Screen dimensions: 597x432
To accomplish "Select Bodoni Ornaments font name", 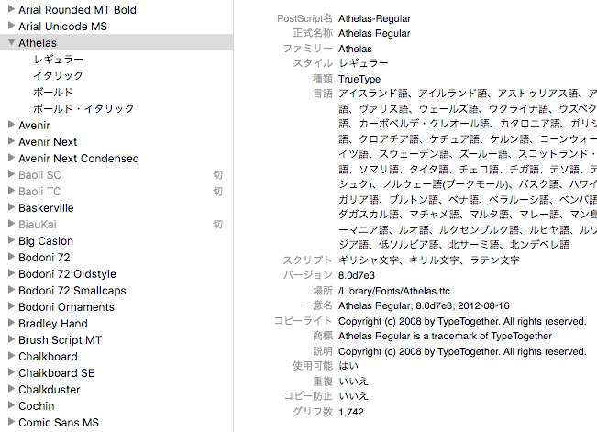I will [66, 306].
